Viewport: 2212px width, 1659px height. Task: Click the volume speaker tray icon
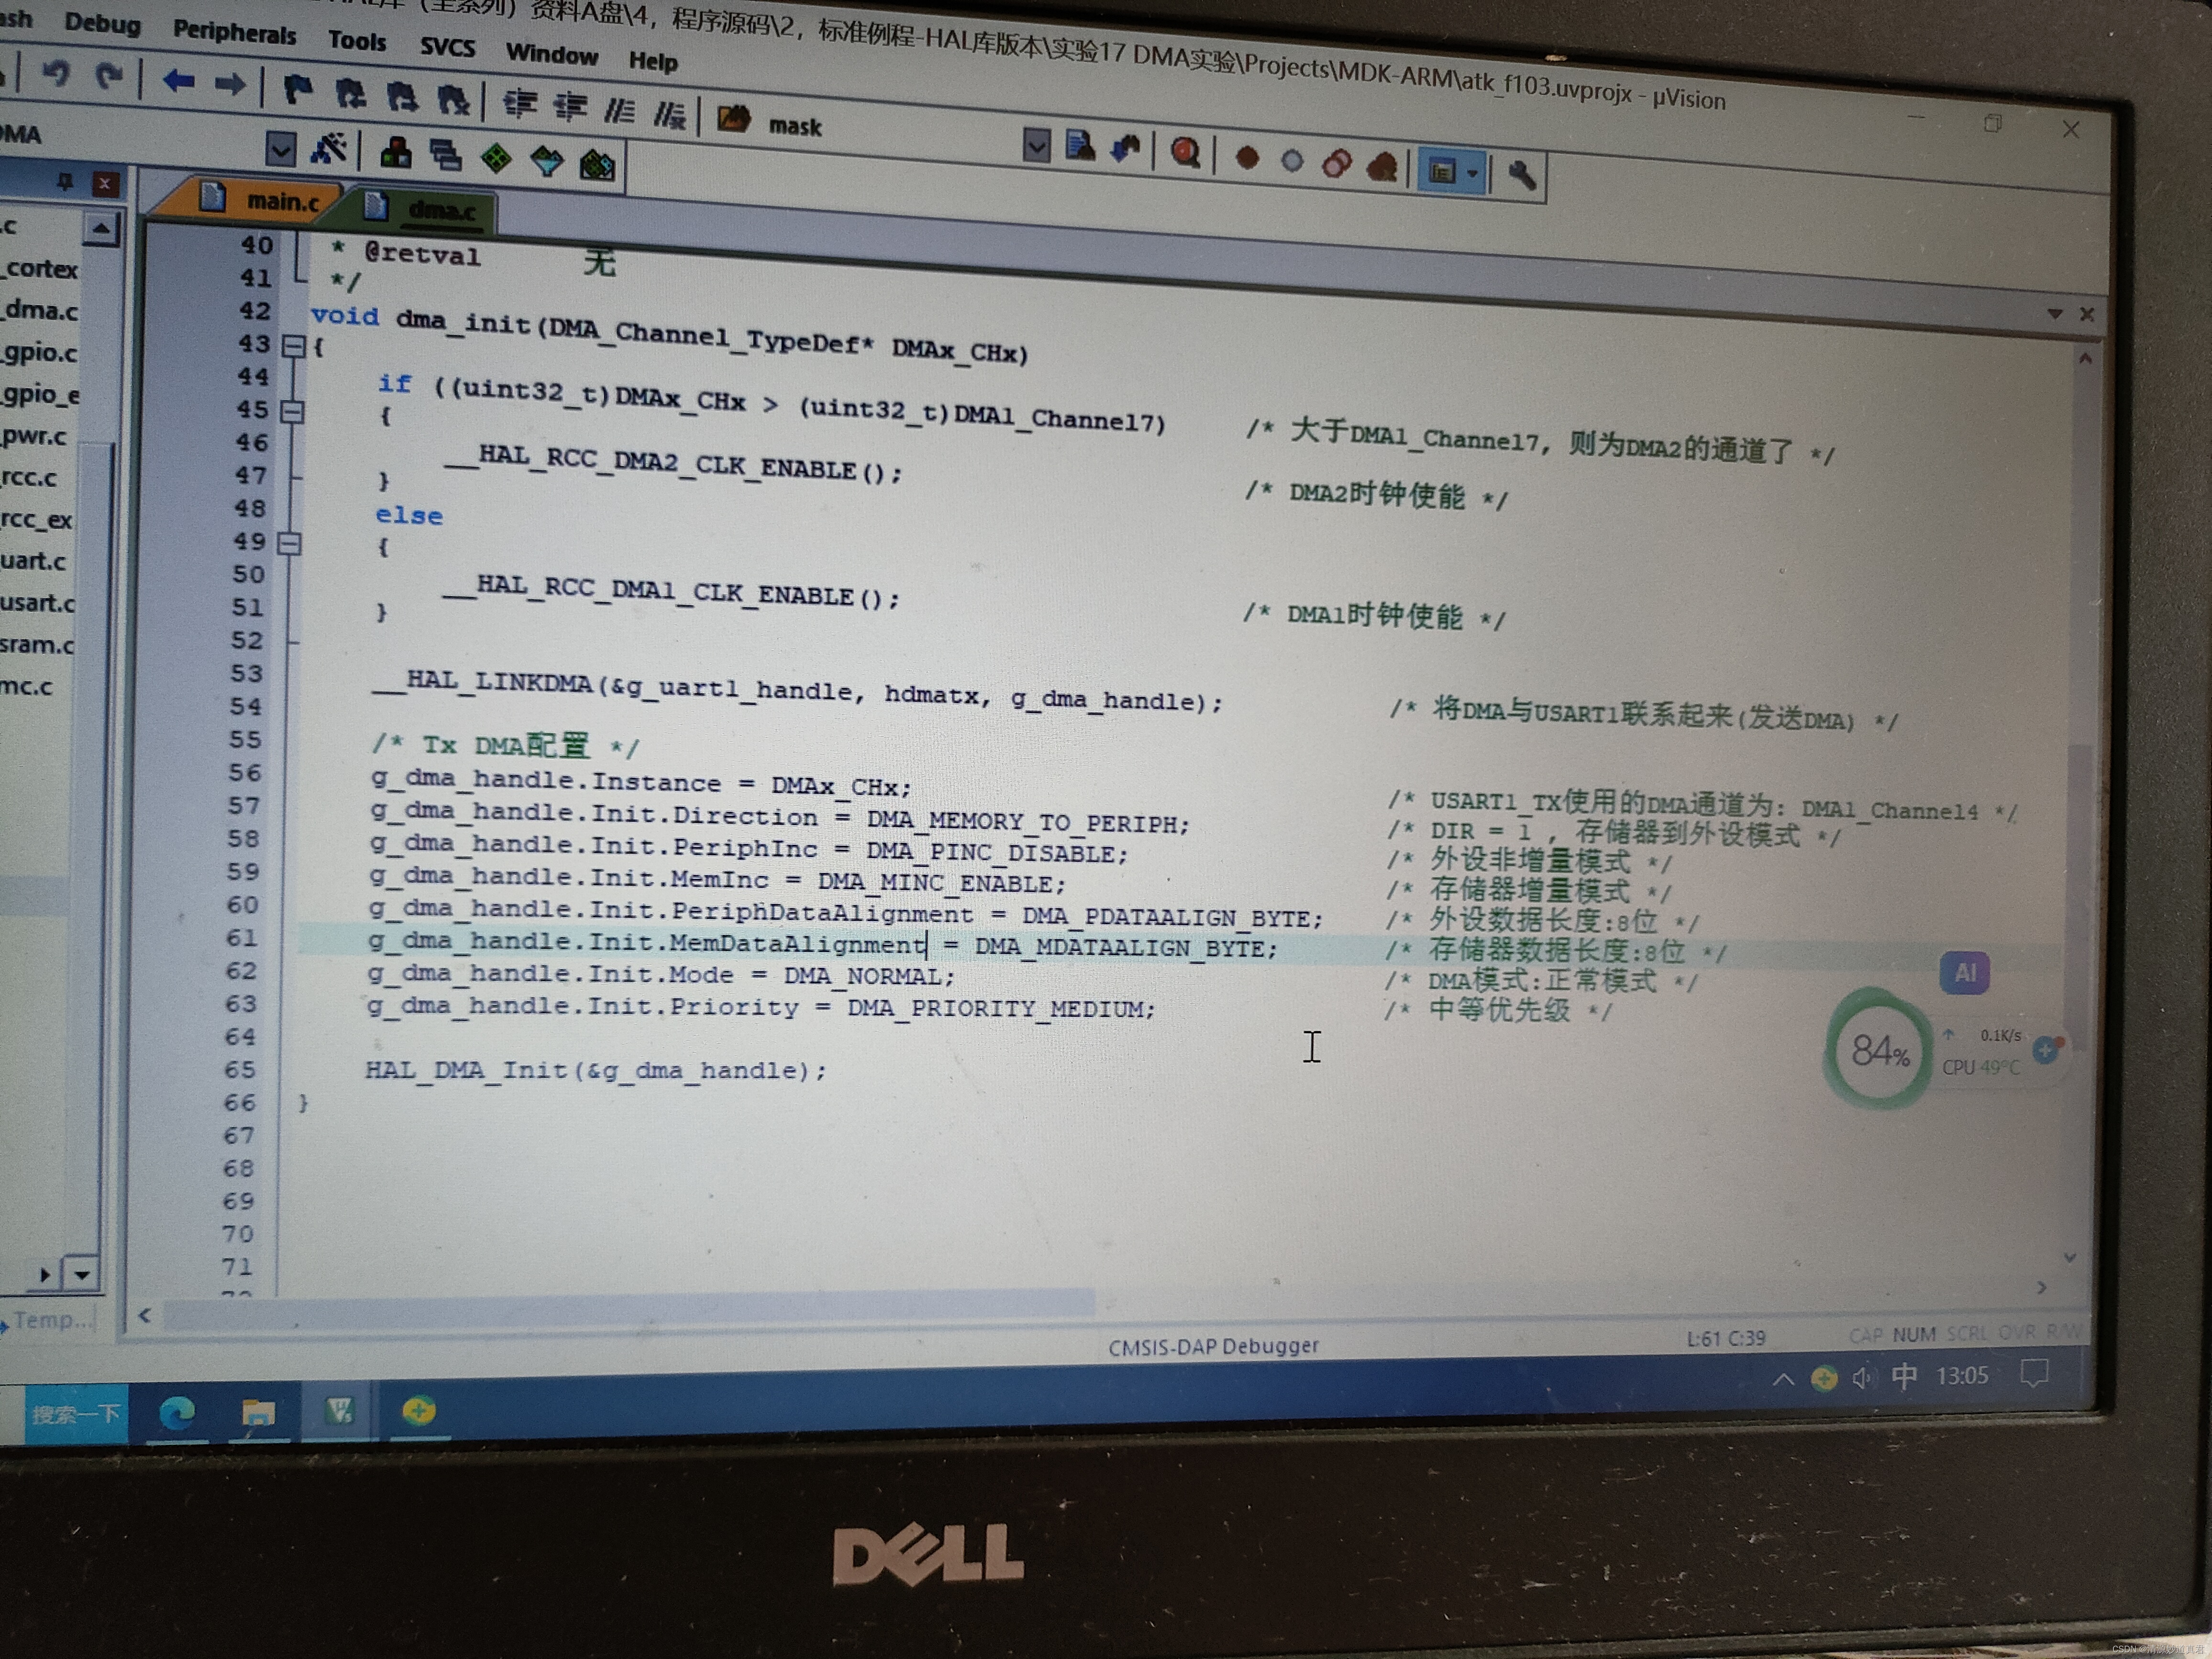[x=1861, y=1378]
